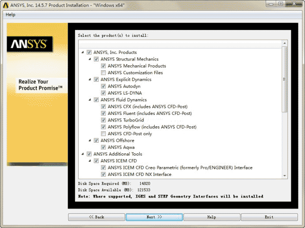The image size is (305, 228).
Task: Close the installer window
Action: (294, 4)
